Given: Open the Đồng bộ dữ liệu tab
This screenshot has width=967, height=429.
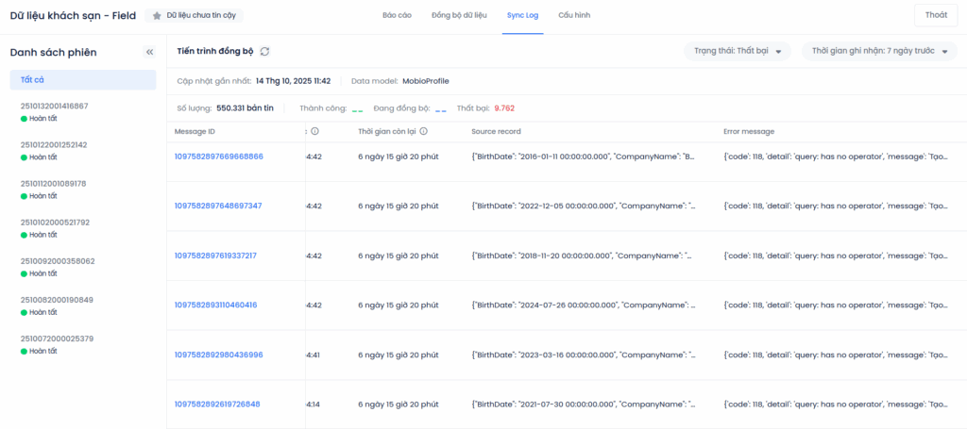Looking at the screenshot, I should tap(459, 16).
